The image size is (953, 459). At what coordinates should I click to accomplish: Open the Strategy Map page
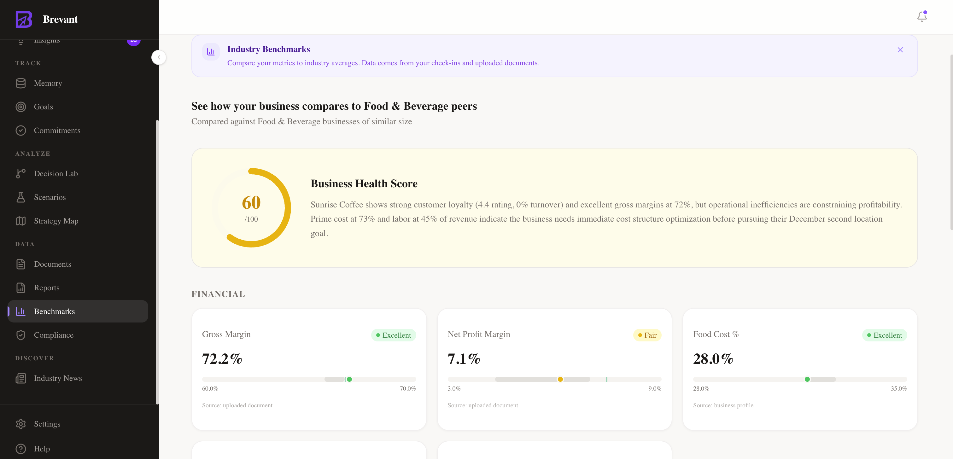56,221
